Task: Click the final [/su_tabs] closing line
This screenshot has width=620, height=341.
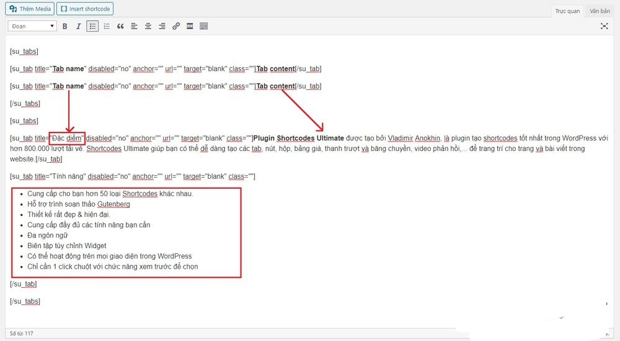Action: [25, 301]
